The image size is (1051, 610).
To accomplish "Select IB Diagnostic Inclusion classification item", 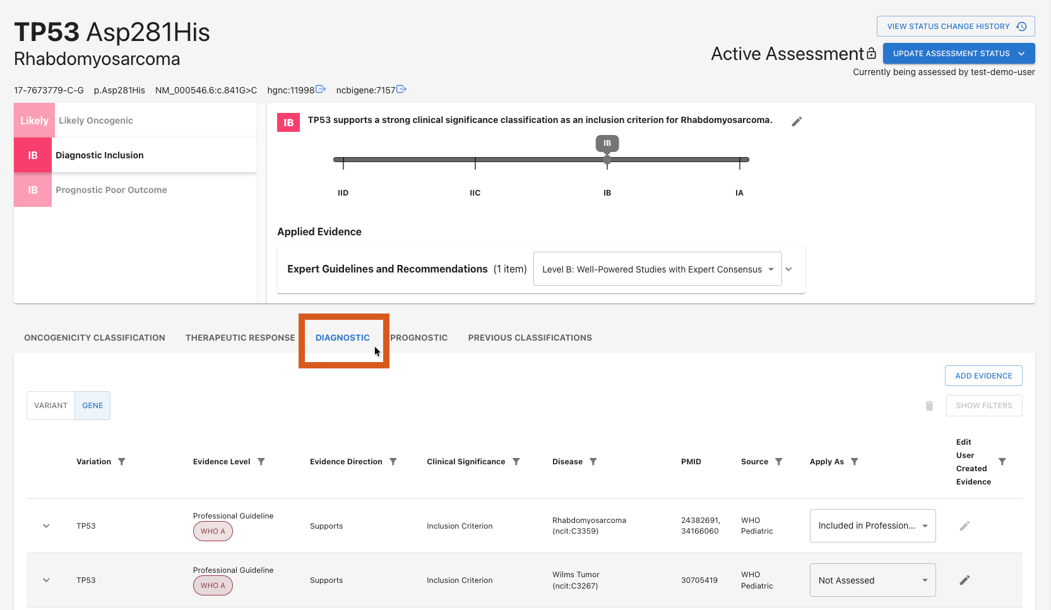I will point(135,155).
